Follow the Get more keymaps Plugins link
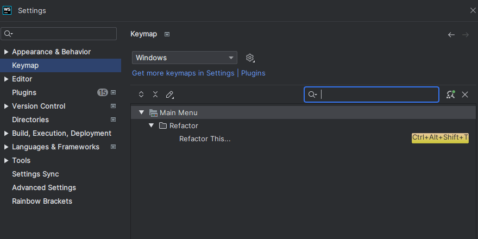478x239 pixels. pyautogui.click(x=253, y=73)
